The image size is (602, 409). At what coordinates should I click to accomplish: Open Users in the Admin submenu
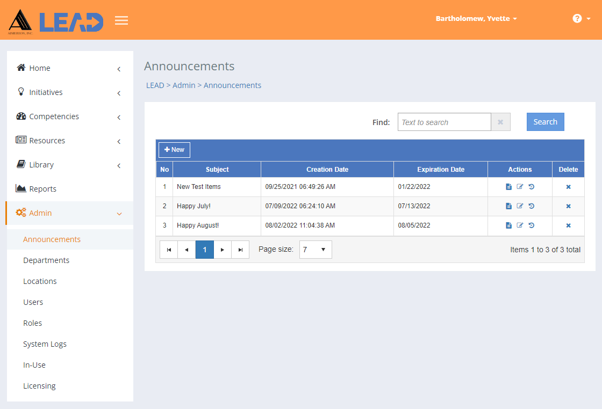point(33,302)
